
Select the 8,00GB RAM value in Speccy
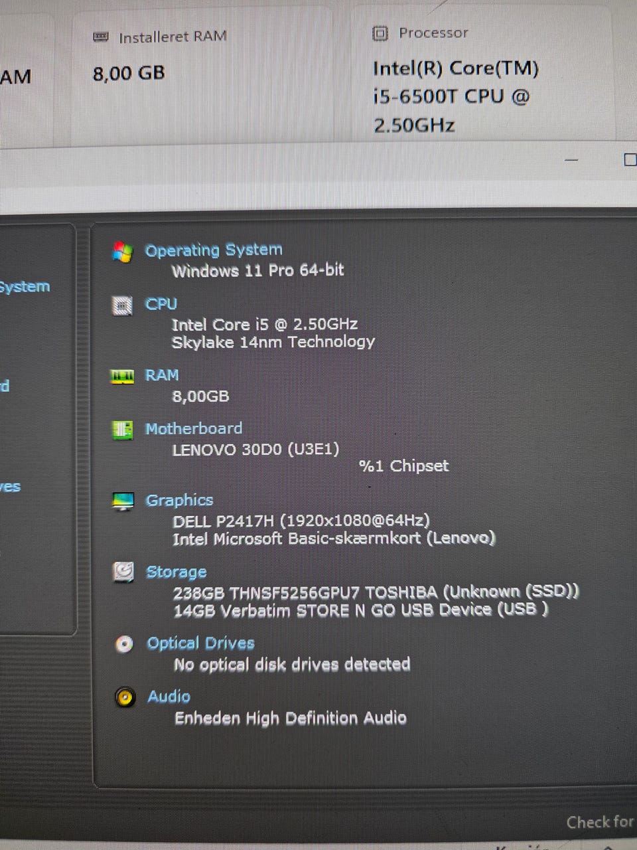click(200, 396)
